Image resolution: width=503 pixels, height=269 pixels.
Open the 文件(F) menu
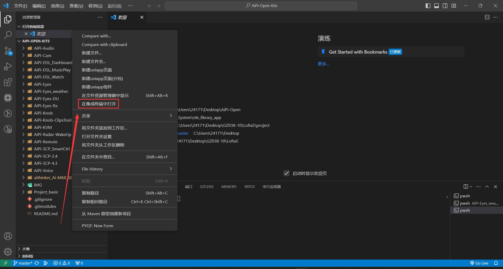(20, 6)
